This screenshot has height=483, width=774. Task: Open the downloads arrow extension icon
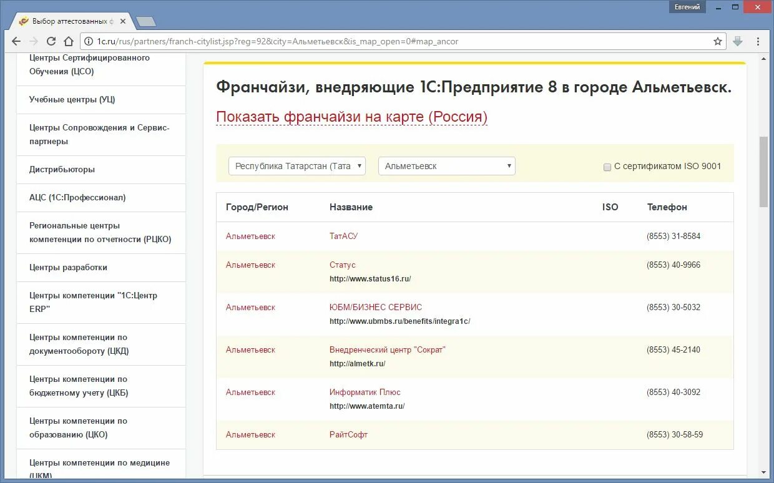pos(738,41)
